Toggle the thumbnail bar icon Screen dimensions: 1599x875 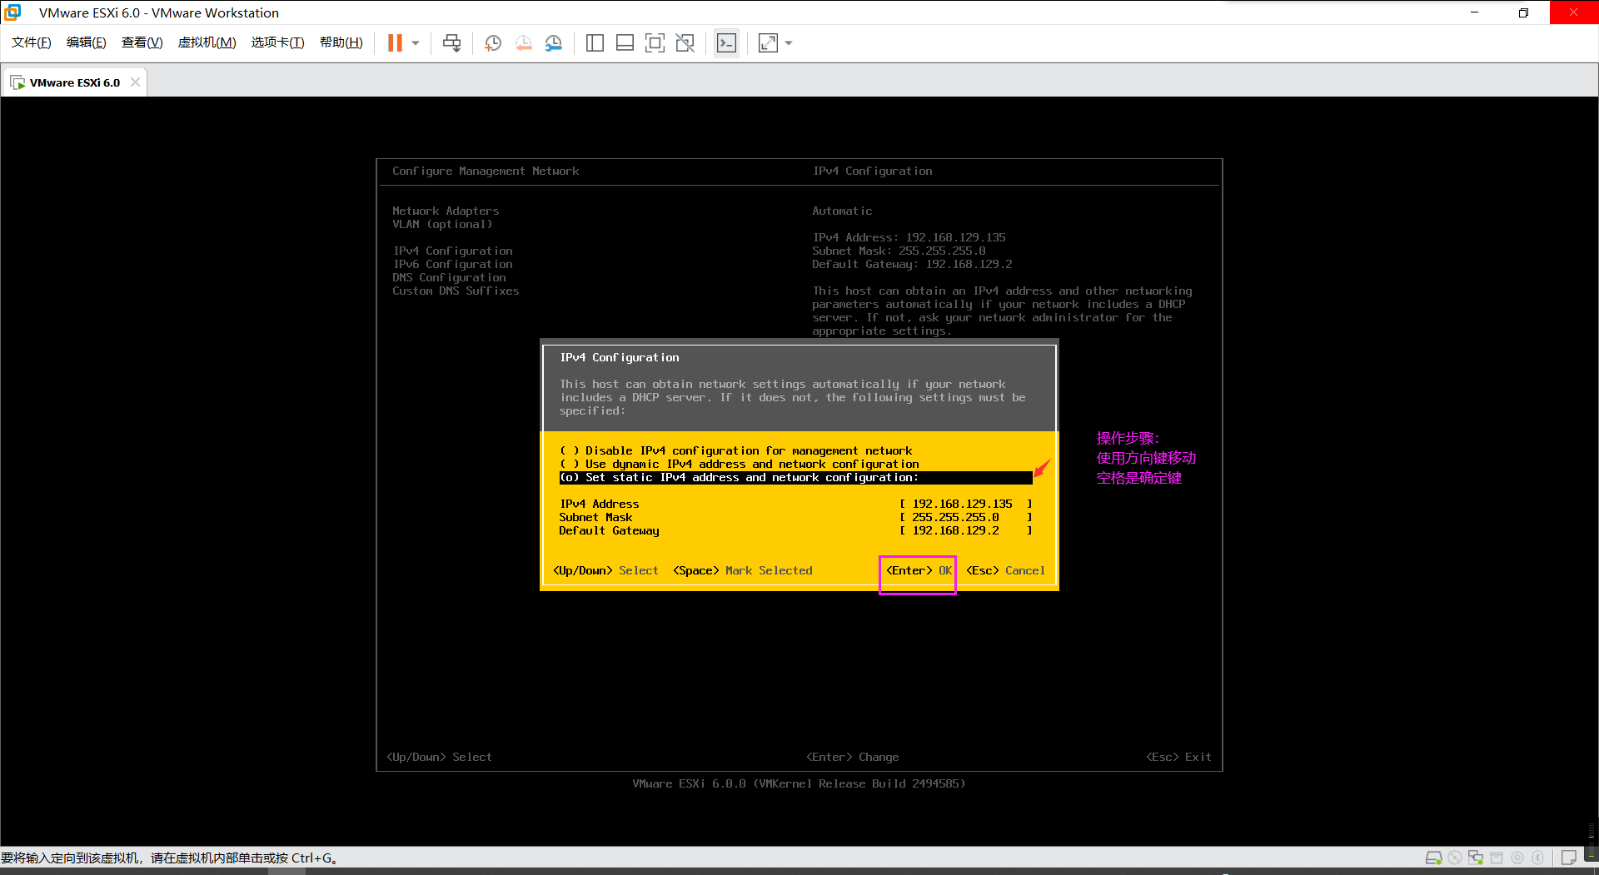click(x=625, y=42)
